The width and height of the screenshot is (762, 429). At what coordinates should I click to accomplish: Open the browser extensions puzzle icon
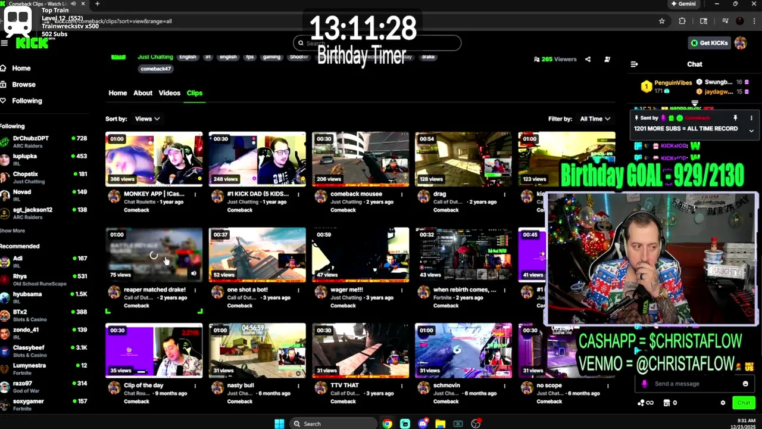682,21
